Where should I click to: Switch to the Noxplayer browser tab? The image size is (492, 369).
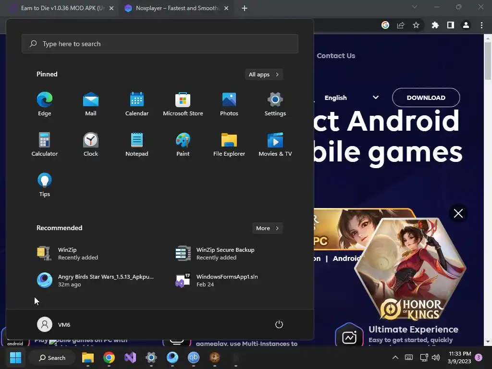point(177,8)
